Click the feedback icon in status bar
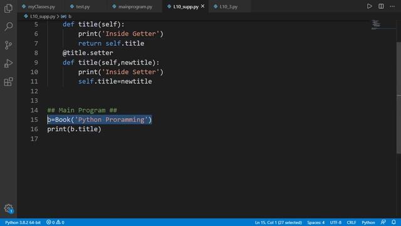The image size is (401, 226). [383, 222]
